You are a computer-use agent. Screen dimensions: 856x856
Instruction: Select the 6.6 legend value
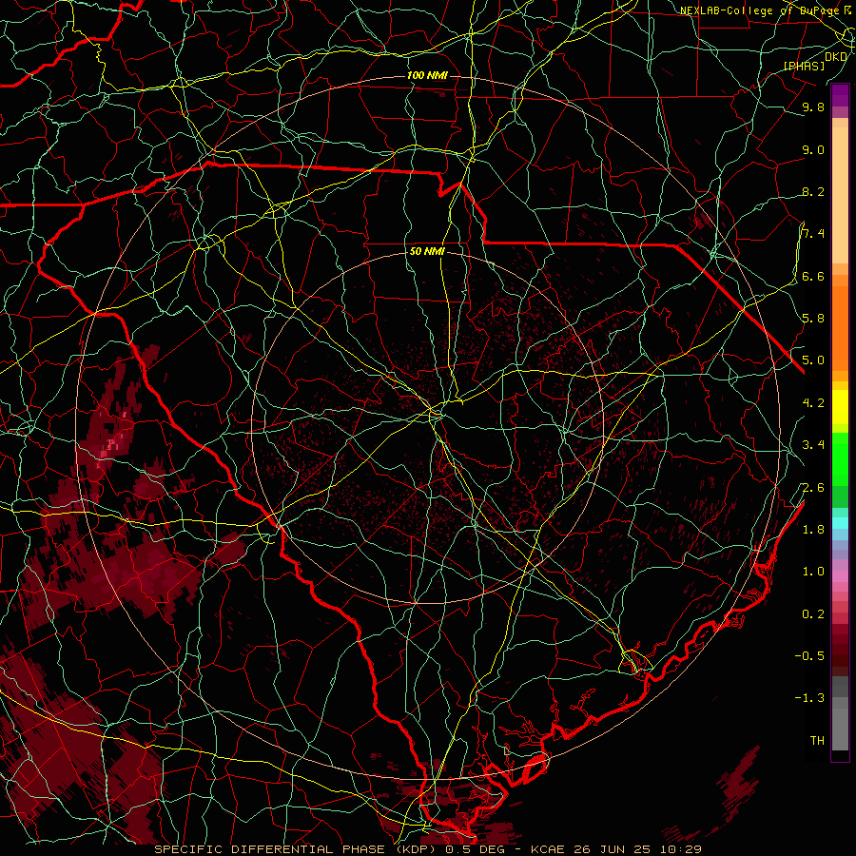pyautogui.click(x=813, y=276)
